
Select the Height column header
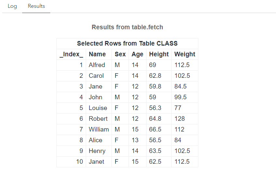159,54
